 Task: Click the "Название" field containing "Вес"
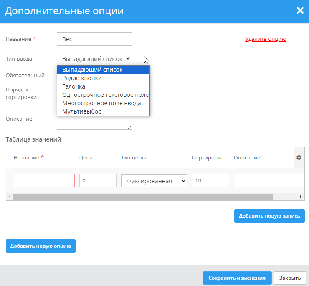[x=94, y=39]
